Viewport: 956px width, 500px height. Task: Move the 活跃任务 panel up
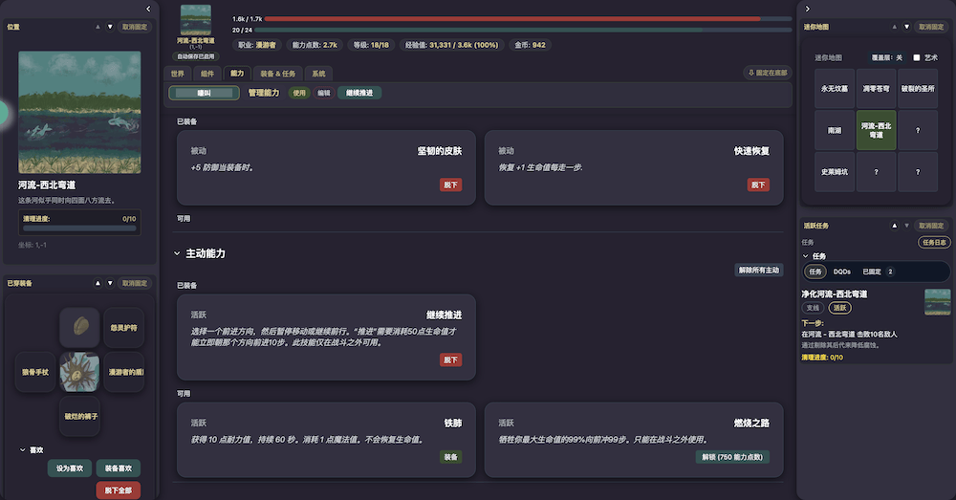coord(894,226)
